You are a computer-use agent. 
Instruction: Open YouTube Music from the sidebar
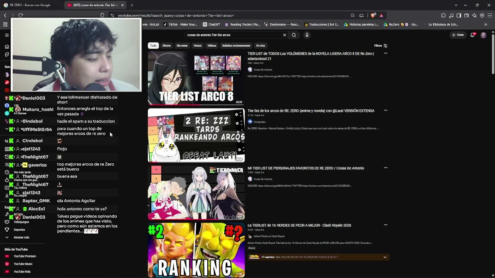pos(19,264)
